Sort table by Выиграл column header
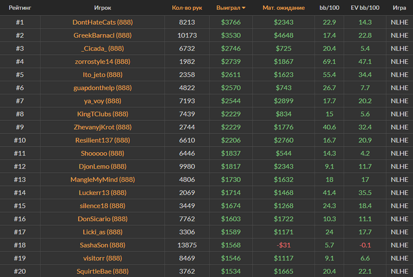The width and height of the screenshot is (413, 277). 228,8
